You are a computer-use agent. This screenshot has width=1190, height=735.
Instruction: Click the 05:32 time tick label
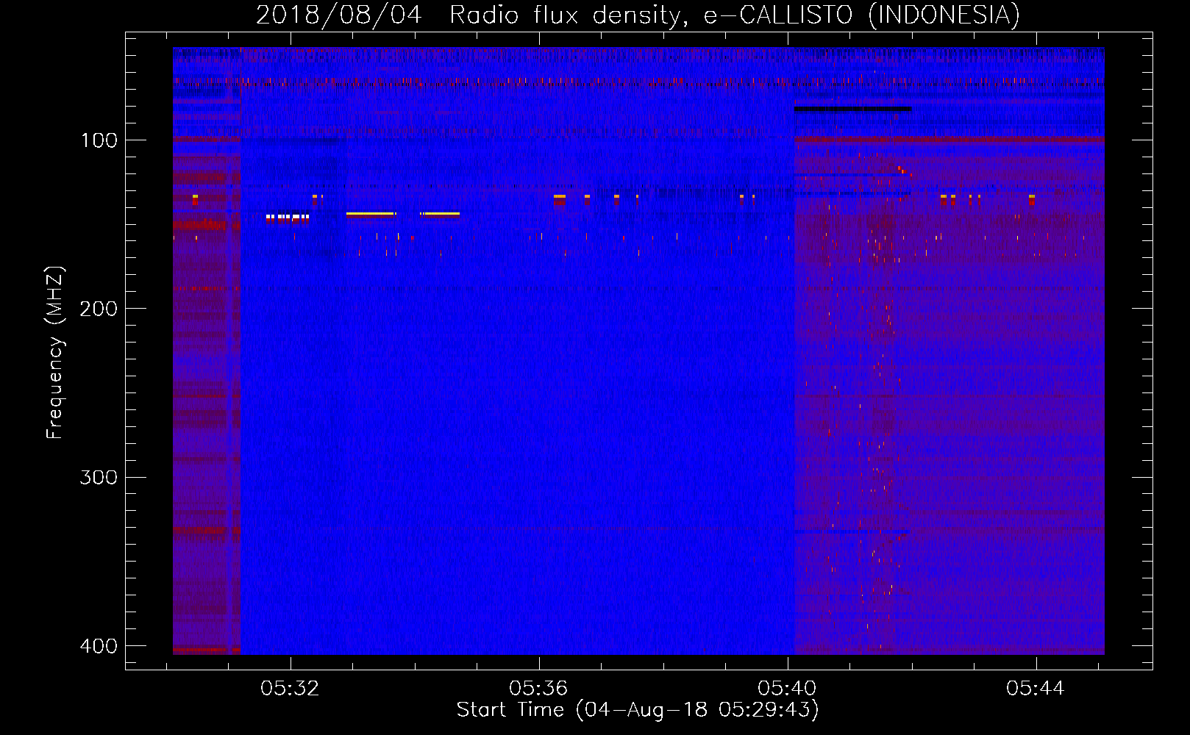(x=290, y=689)
